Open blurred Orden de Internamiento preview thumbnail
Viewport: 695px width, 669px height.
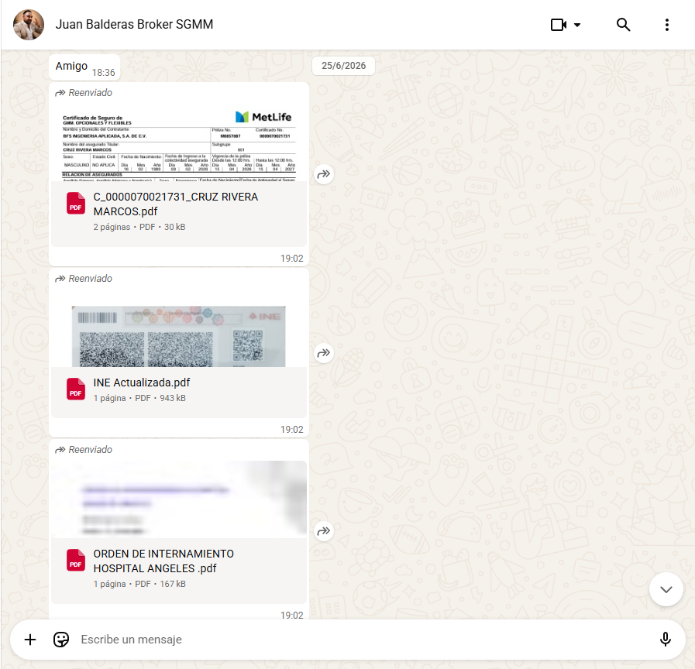[x=179, y=499]
